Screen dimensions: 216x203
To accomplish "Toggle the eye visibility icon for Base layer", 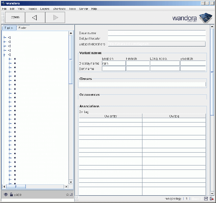I will click(x=6, y=195).
